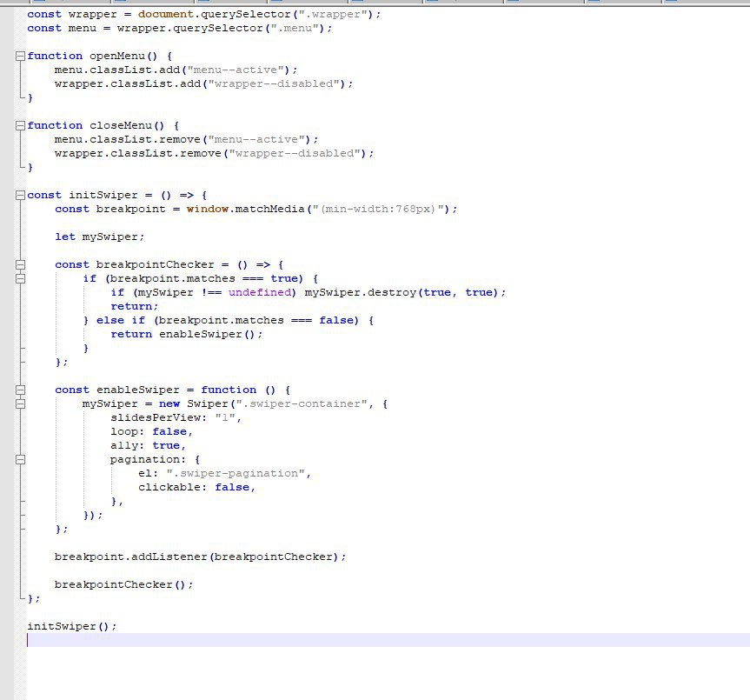This screenshot has width=750, height=700.
Task: Collapse the enableSwiper function fold marker
Action: tap(20, 390)
